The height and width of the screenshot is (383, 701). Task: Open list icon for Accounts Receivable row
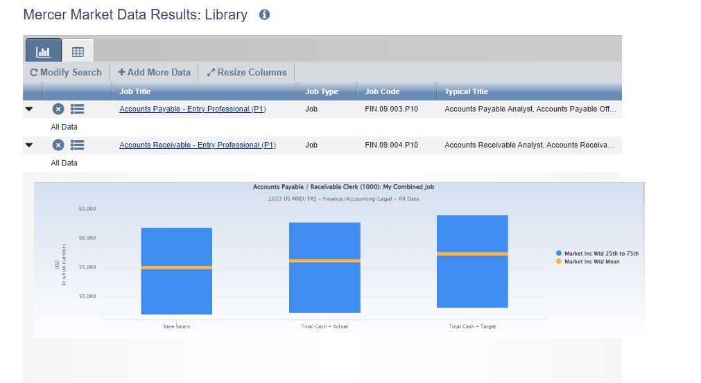click(78, 145)
